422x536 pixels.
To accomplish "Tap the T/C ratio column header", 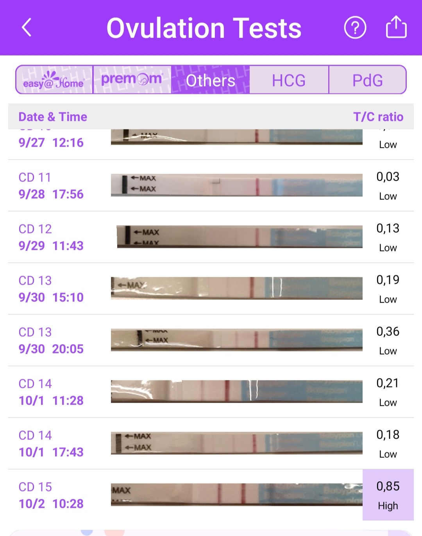I will pyautogui.click(x=378, y=117).
